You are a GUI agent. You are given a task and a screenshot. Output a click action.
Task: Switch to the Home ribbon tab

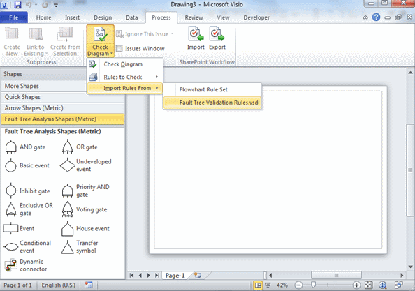point(44,17)
